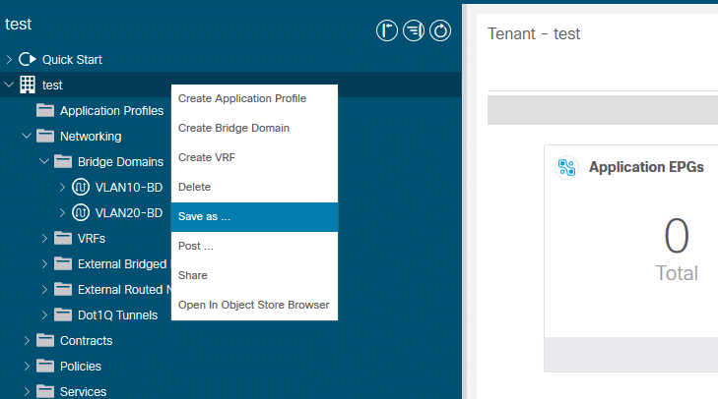Click the 0 Total count in EPGs card
This screenshot has height=399, width=718.
point(677,250)
